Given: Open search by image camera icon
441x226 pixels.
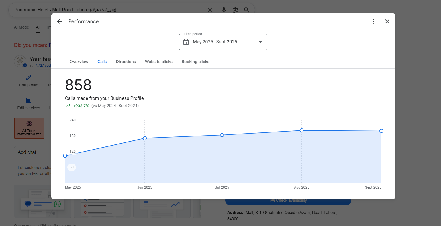Looking at the screenshot, I should pos(235,10).
